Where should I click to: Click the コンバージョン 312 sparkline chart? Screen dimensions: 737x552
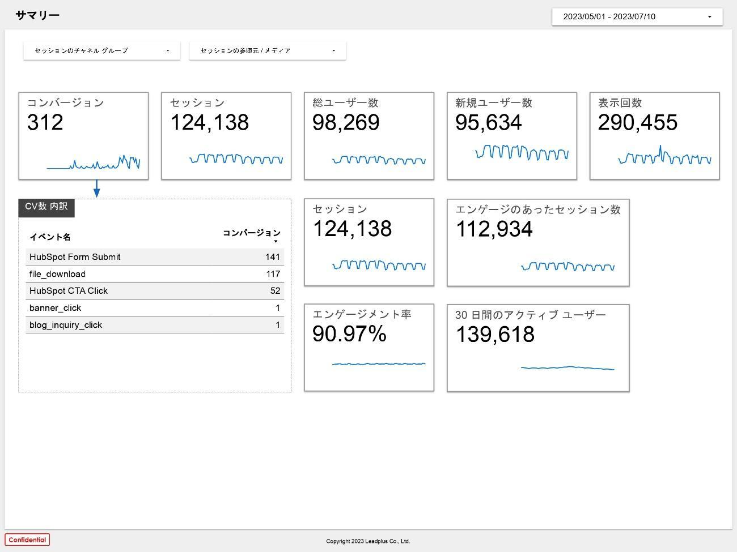pos(94,163)
